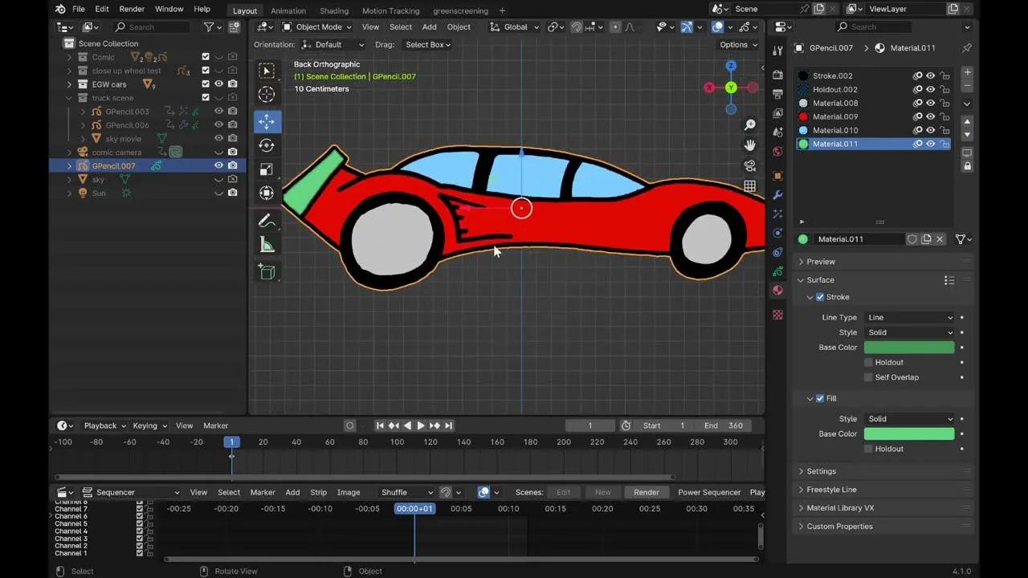Collapse the Fill section

[809, 398]
